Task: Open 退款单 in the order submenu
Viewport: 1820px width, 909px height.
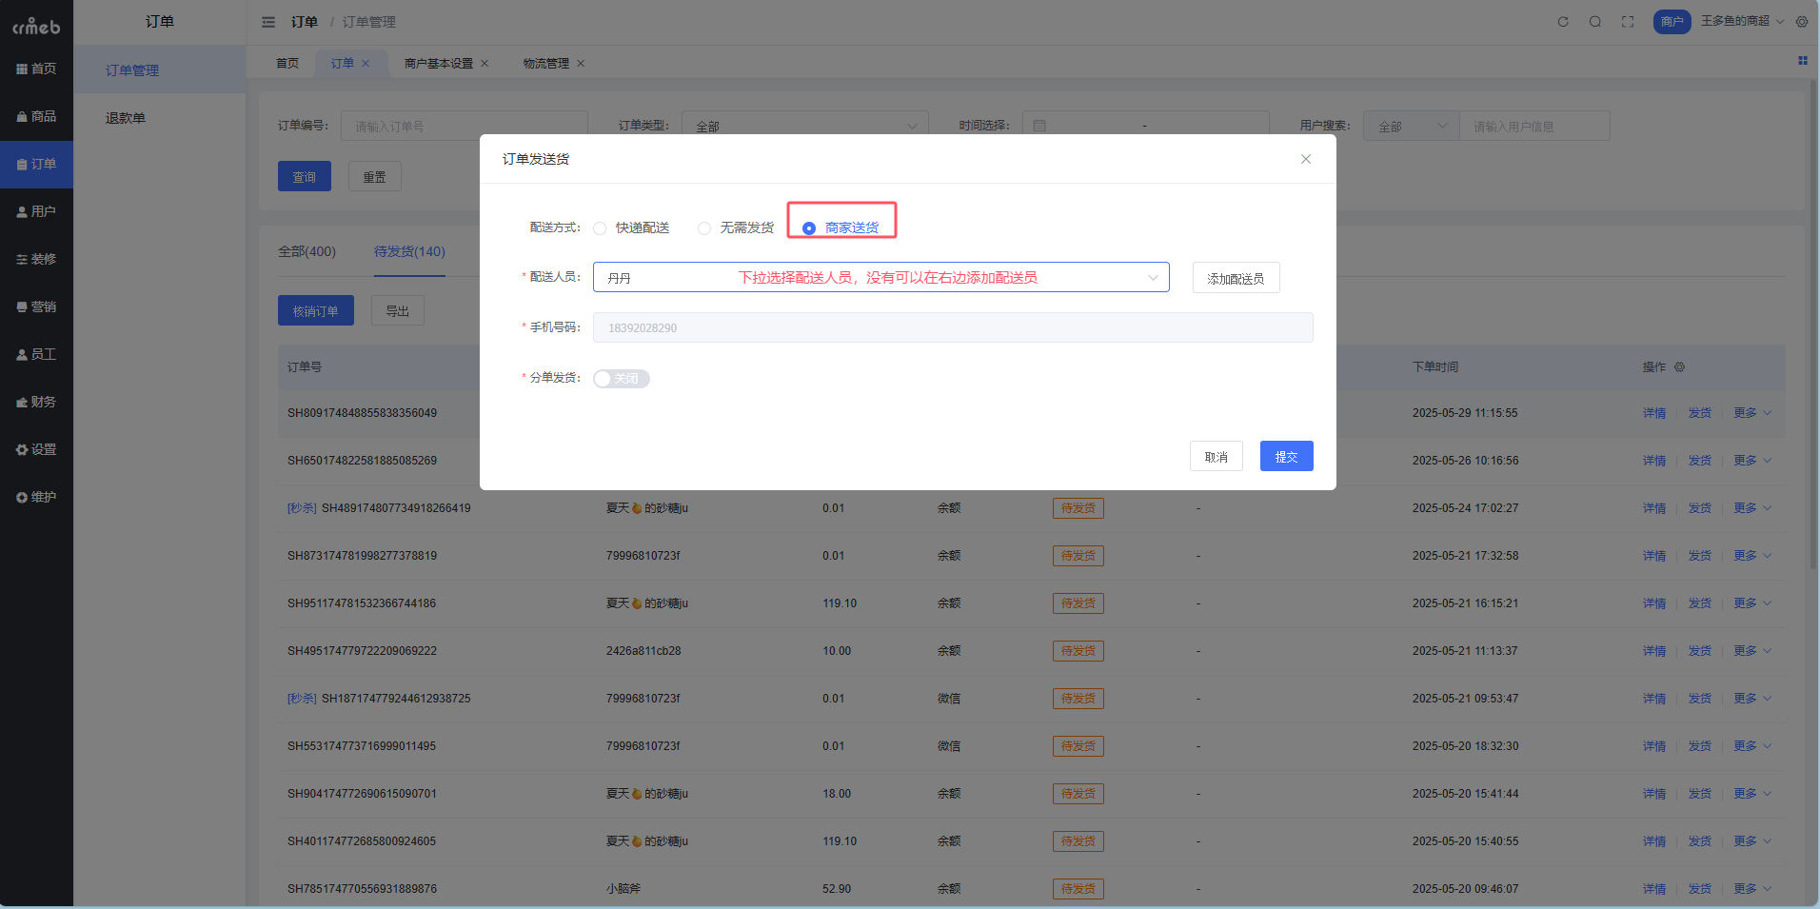Action: 126,118
